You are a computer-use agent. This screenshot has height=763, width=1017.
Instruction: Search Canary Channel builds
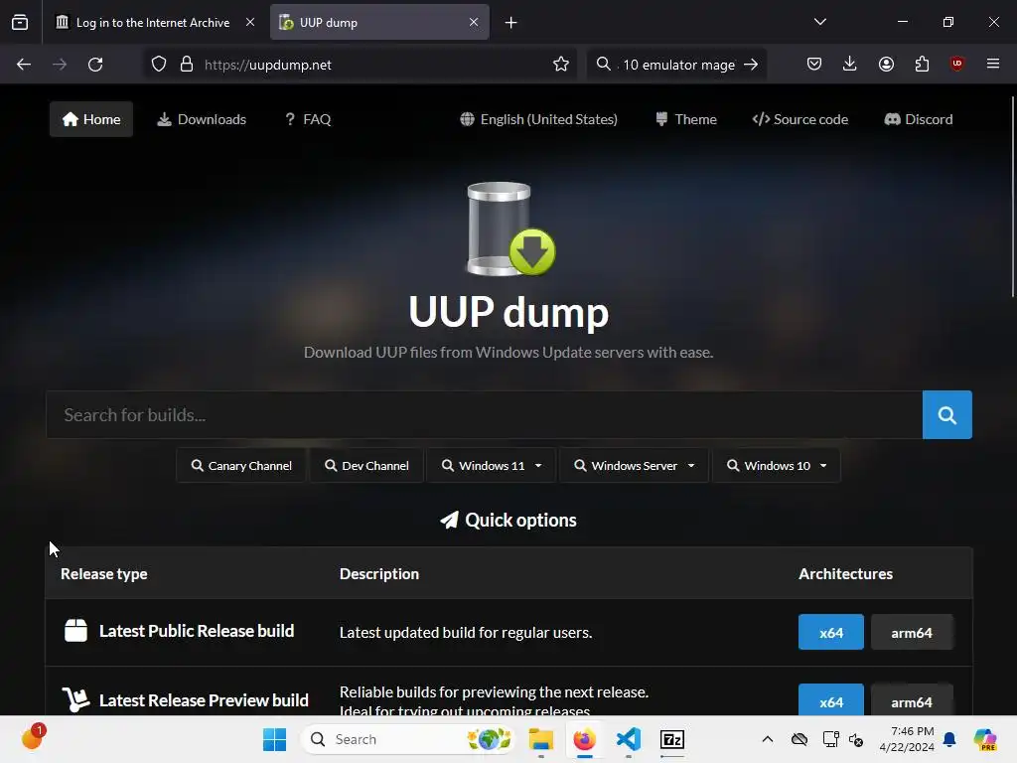click(241, 466)
